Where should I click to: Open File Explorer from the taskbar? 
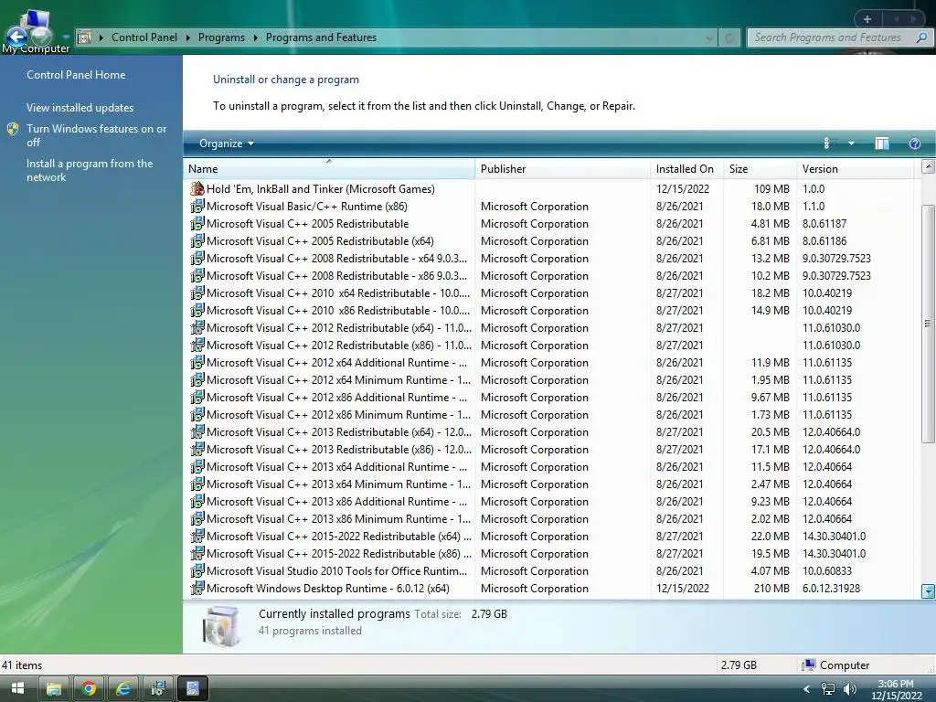click(54, 689)
